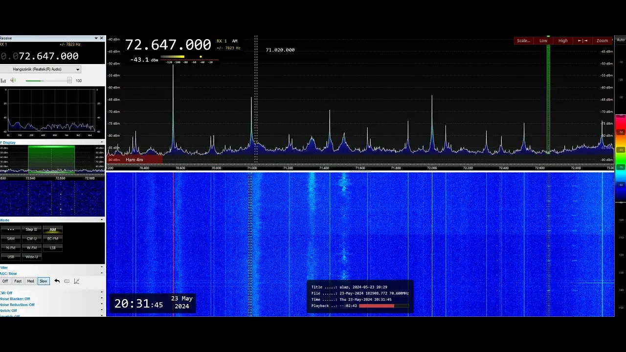Expand the CW: Off section

click(x=102, y=293)
